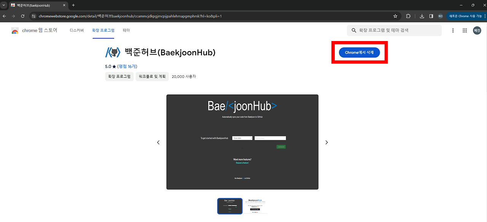Bookmark this page with the star icon

395,16
